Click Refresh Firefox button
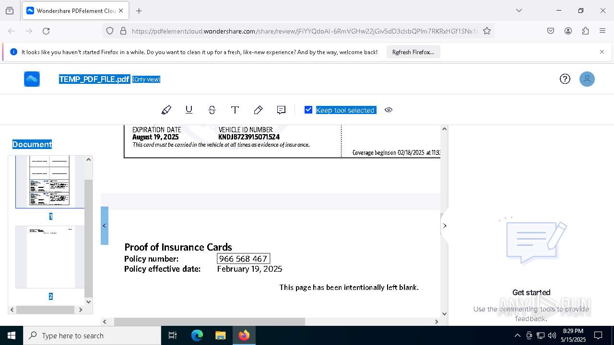The width and height of the screenshot is (614, 345). tap(413, 52)
